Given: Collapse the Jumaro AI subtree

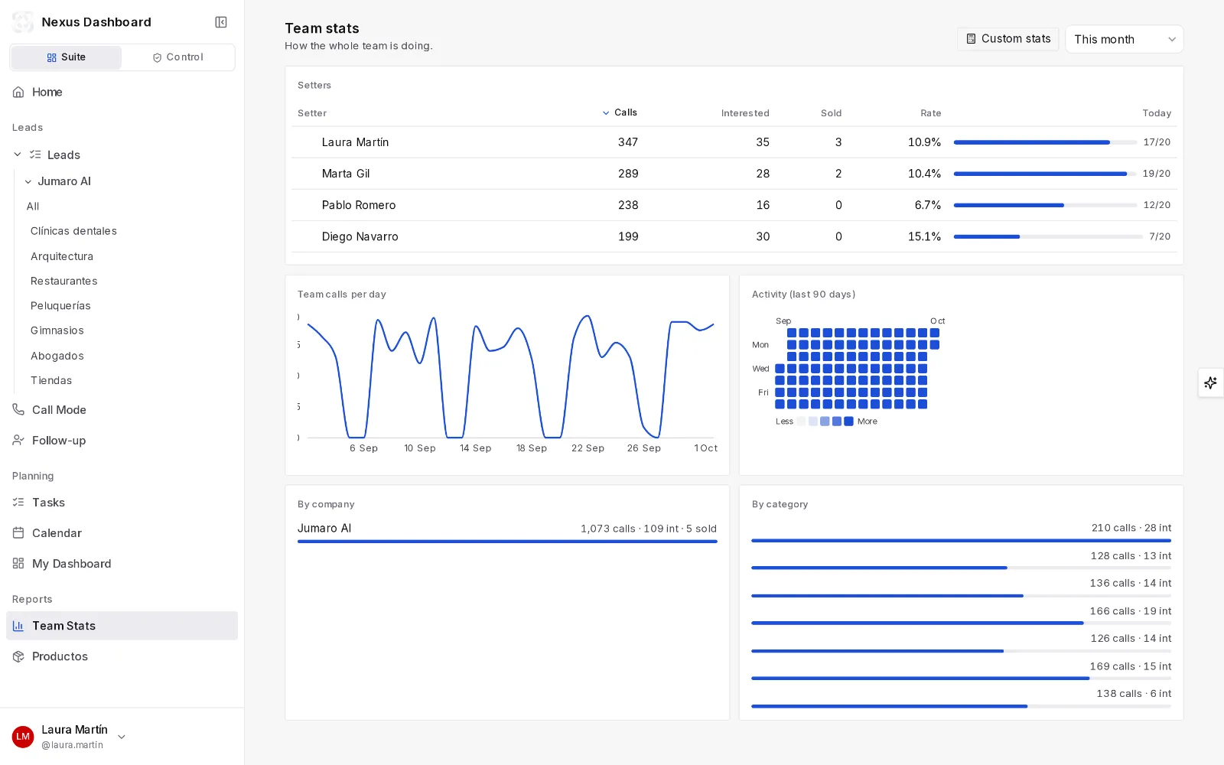Looking at the screenshot, I should click(x=28, y=181).
